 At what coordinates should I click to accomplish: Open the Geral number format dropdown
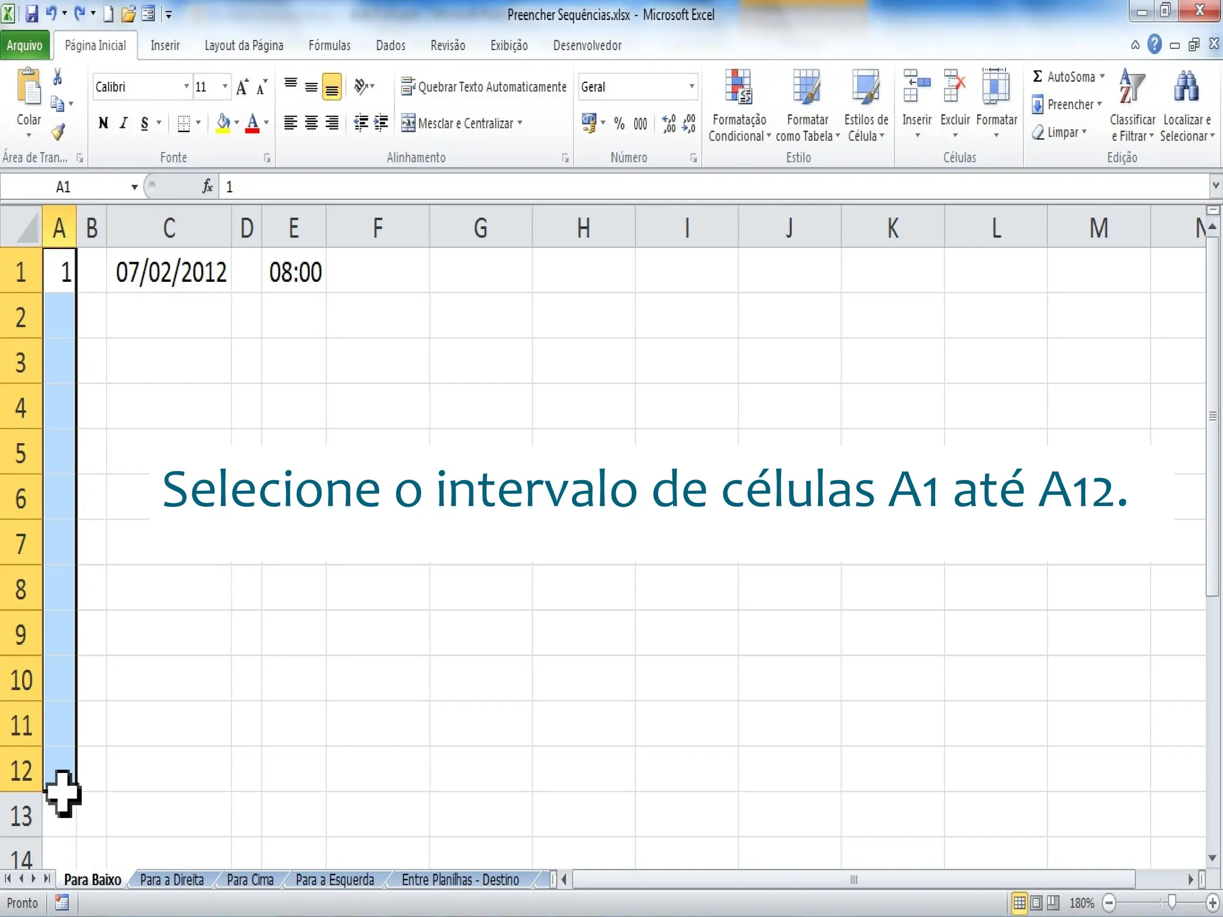[692, 87]
